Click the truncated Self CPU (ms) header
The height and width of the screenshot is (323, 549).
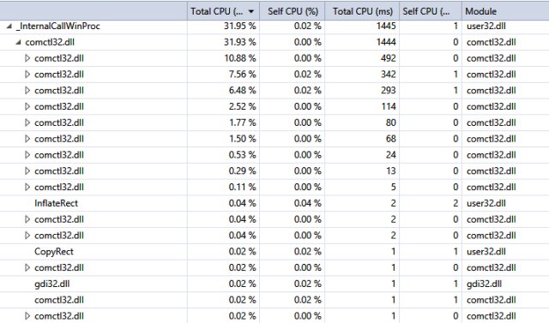click(431, 11)
